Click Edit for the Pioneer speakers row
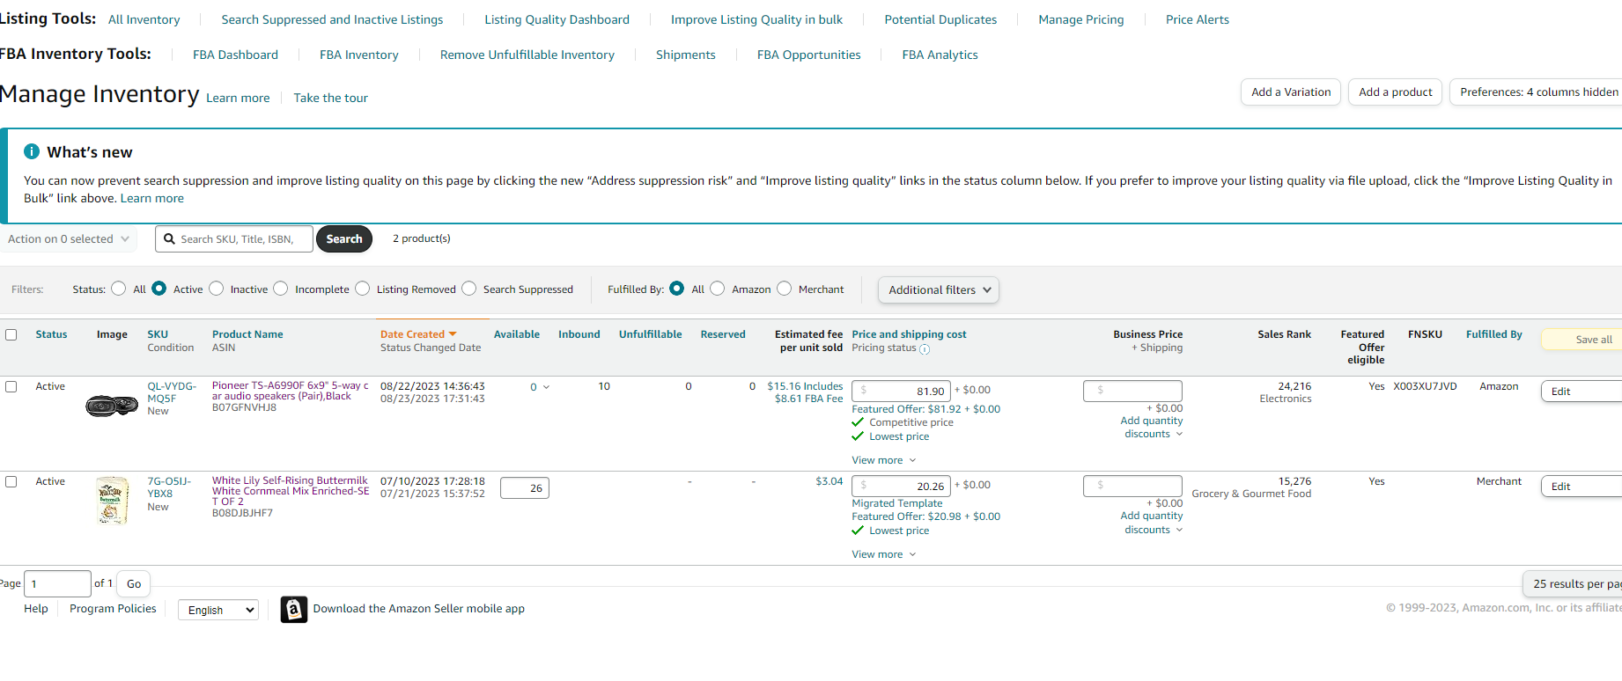This screenshot has height=681, width=1622. point(1581,392)
